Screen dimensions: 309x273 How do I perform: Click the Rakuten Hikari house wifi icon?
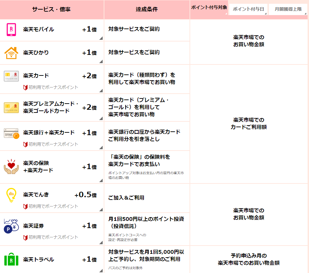click(x=11, y=53)
